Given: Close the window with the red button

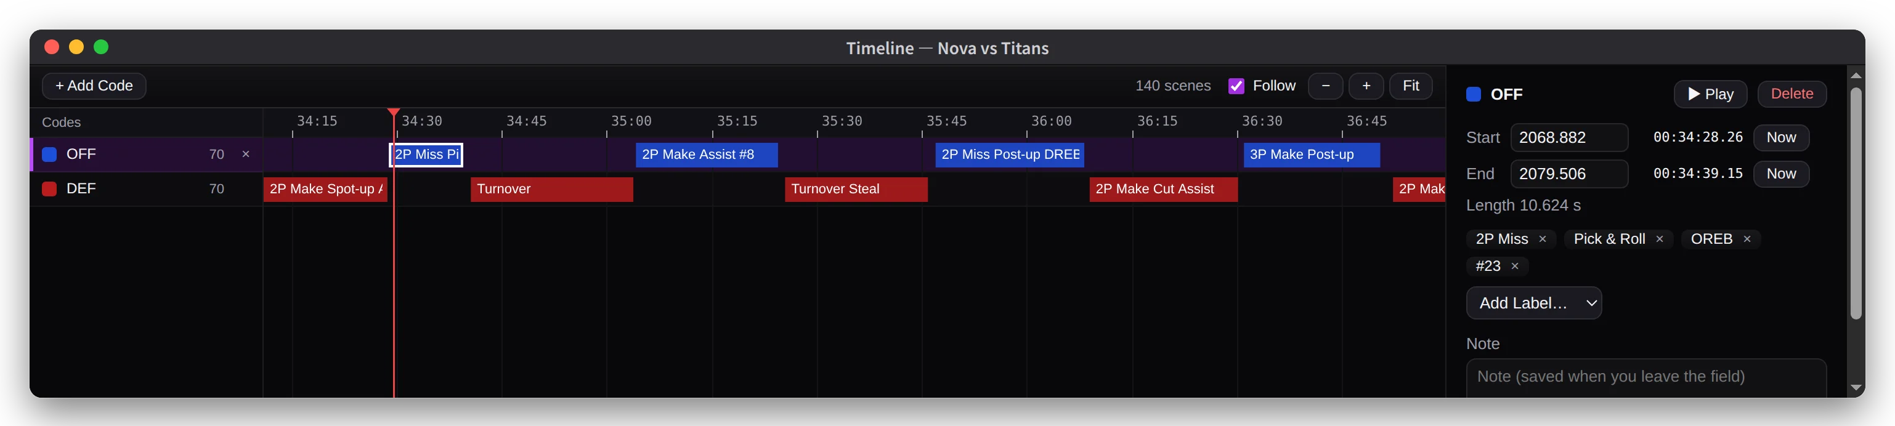Looking at the screenshot, I should [x=52, y=47].
